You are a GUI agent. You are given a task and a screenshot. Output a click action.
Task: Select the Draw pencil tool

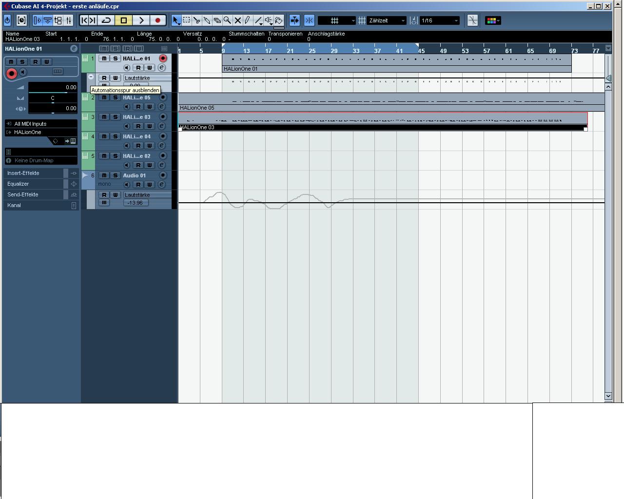[x=248, y=20]
